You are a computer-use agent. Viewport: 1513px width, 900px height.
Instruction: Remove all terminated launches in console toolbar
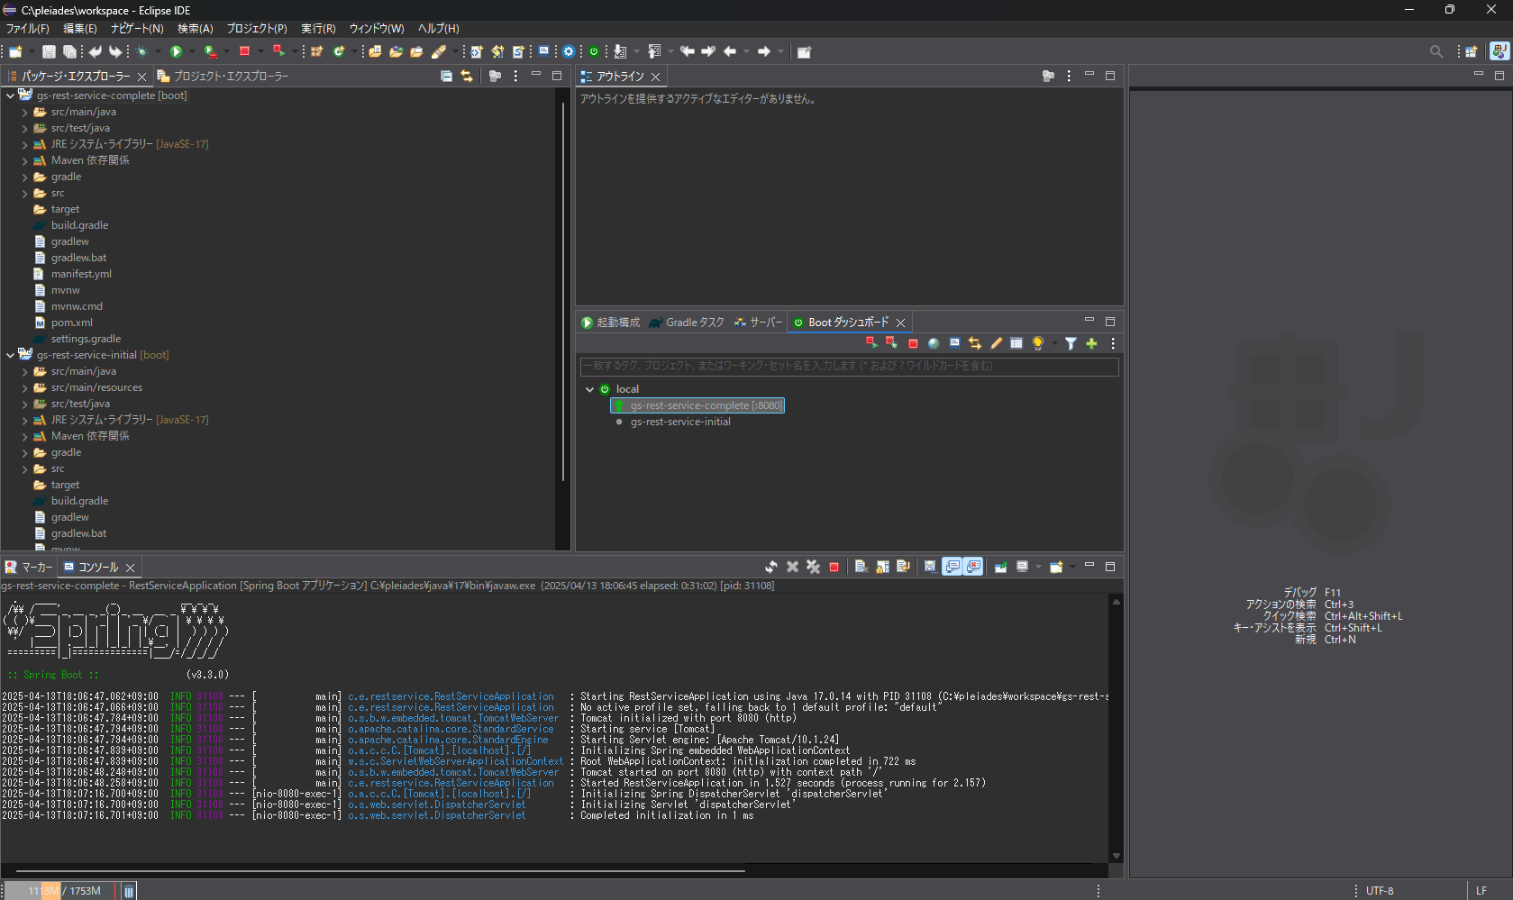click(814, 567)
